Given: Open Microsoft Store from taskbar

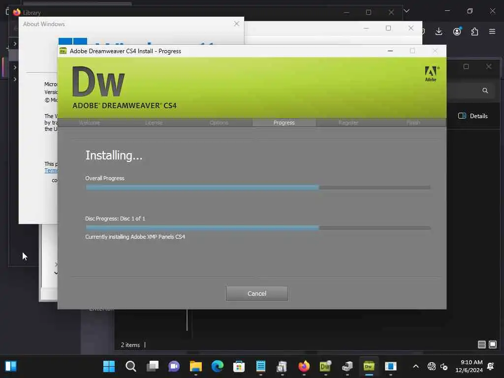Looking at the screenshot, I should [239, 366].
